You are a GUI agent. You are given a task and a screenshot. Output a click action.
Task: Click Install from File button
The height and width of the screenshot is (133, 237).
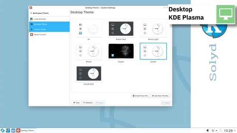(x=141, y=96)
